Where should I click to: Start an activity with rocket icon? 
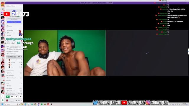pyautogui.click(x=17, y=97)
